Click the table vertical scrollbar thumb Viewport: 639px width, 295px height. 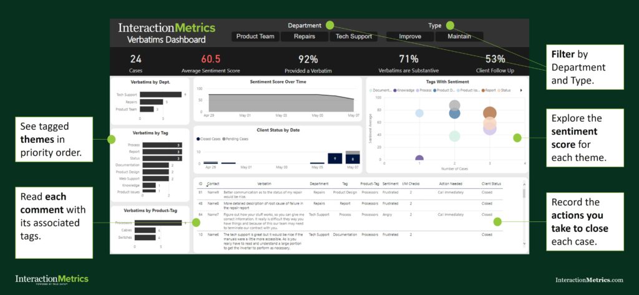click(x=524, y=193)
